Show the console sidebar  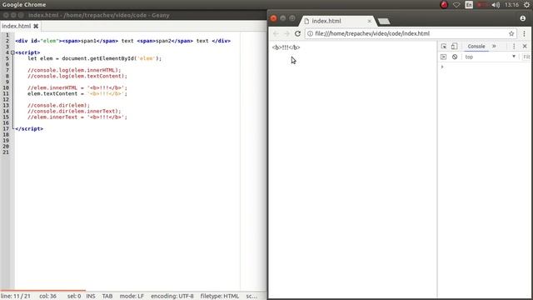[x=443, y=57]
